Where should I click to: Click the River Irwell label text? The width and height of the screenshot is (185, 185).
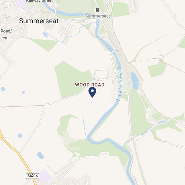119,85
